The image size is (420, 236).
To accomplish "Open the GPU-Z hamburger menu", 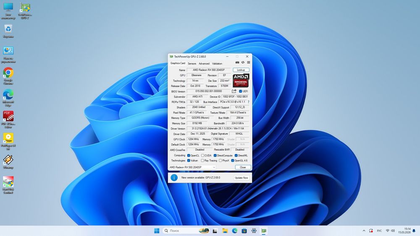I will [248, 62].
